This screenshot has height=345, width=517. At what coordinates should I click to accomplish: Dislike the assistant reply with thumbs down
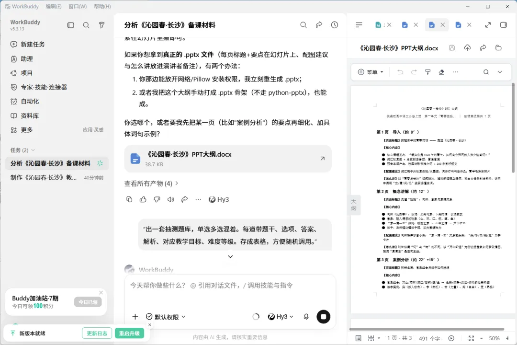coord(157,199)
